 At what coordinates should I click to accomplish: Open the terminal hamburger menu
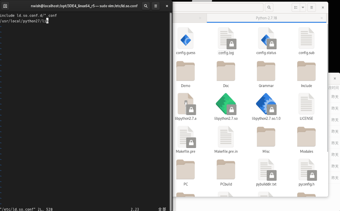point(156,6)
